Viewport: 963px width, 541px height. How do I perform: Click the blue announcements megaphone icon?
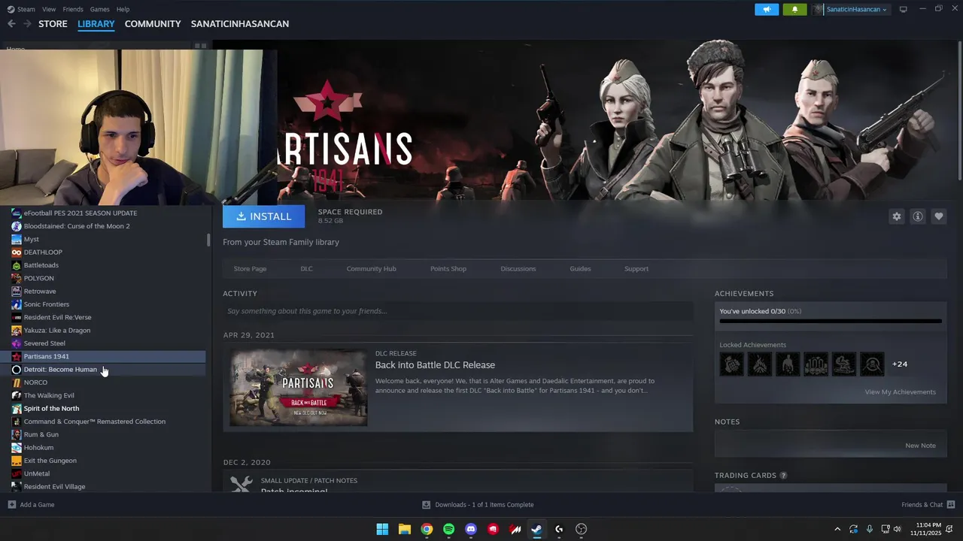(767, 9)
